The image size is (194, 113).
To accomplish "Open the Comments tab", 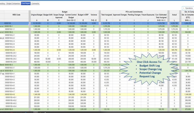I will [x=35, y=4].
